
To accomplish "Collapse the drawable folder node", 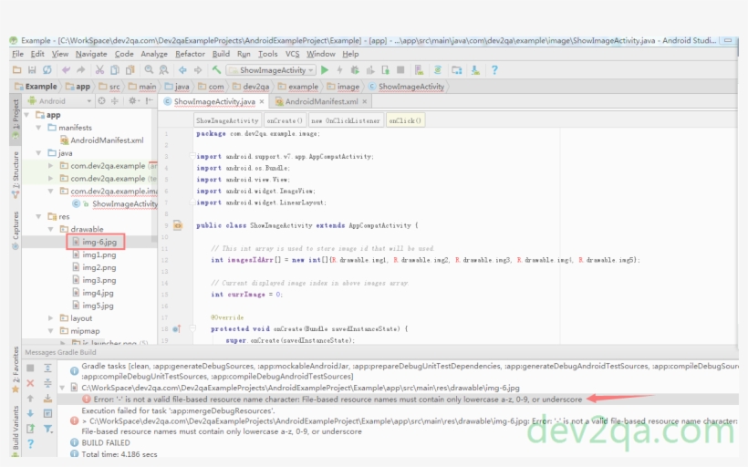I will tap(50, 230).
